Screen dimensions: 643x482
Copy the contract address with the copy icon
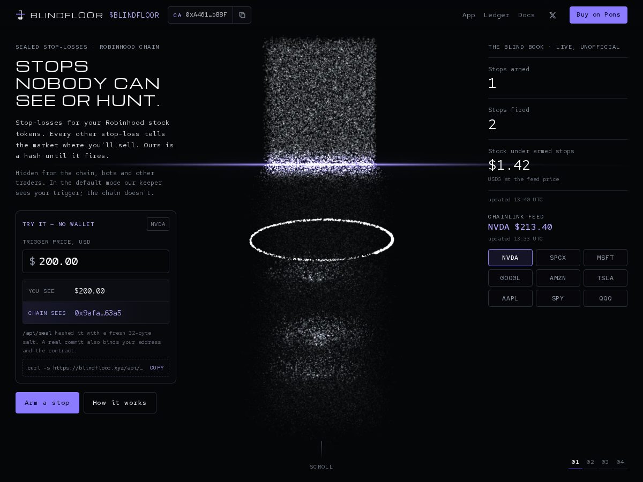tap(242, 15)
